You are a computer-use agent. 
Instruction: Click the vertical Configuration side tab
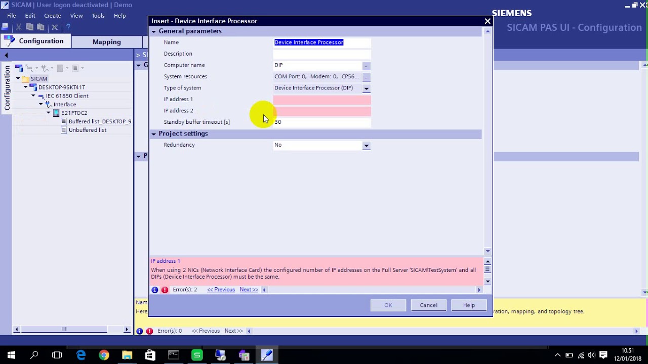pyautogui.click(x=7, y=88)
